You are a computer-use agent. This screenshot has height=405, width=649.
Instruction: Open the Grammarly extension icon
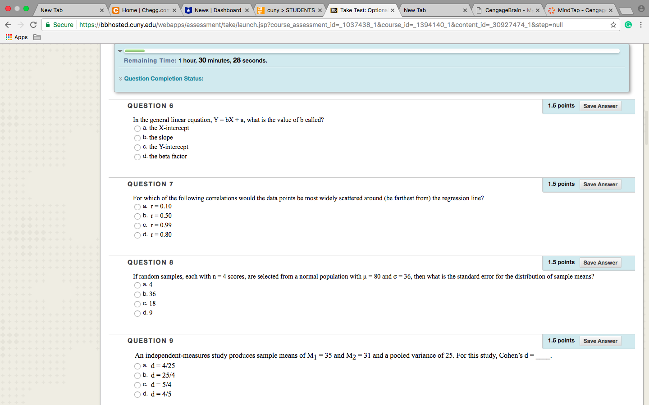pos(628,25)
